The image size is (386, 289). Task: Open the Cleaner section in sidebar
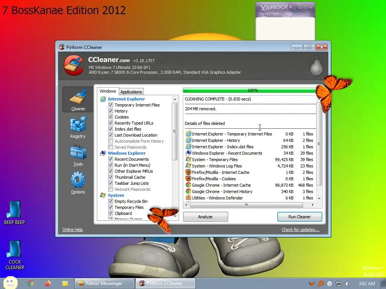78,99
